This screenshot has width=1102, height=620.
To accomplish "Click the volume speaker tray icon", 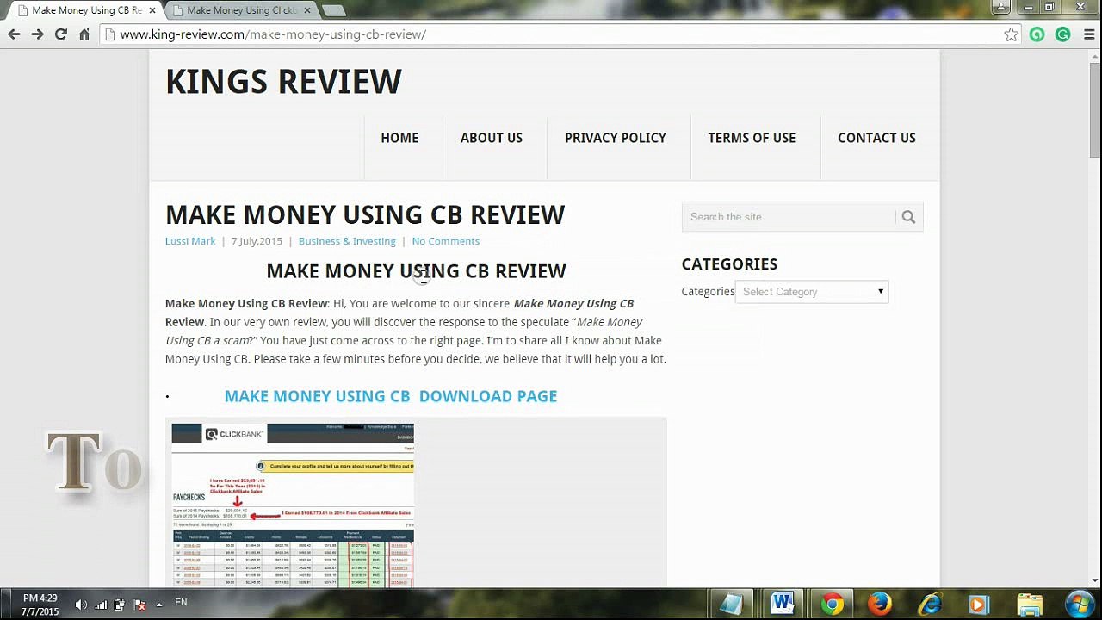I will pyautogui.click(x=81, y=604).
